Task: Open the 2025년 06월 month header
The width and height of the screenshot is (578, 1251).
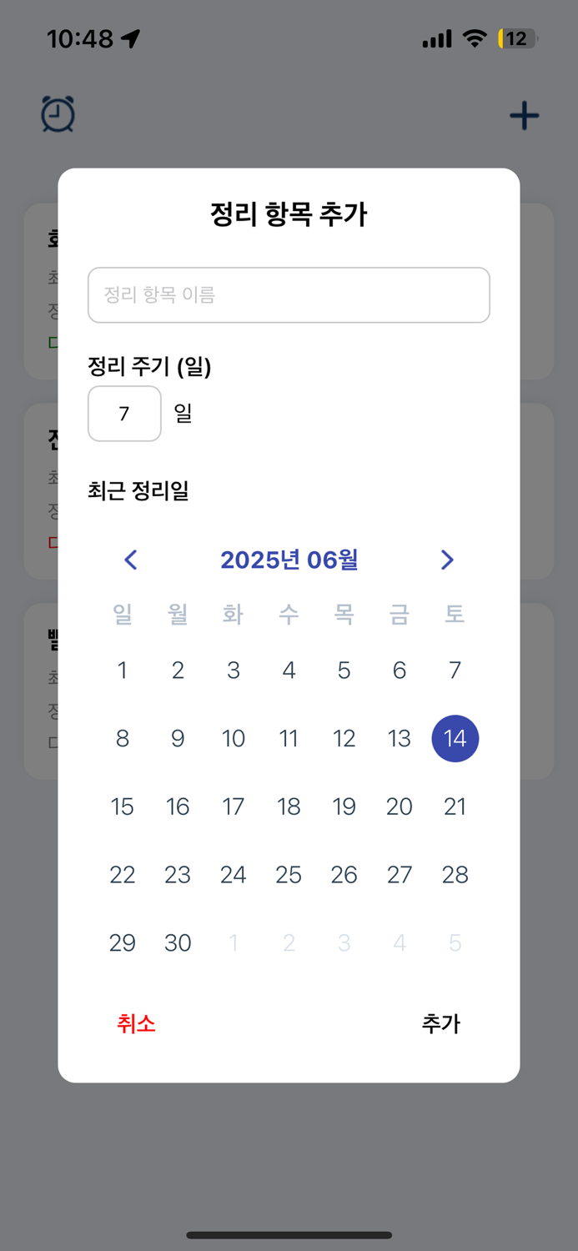Action: (x=288, y=560)
